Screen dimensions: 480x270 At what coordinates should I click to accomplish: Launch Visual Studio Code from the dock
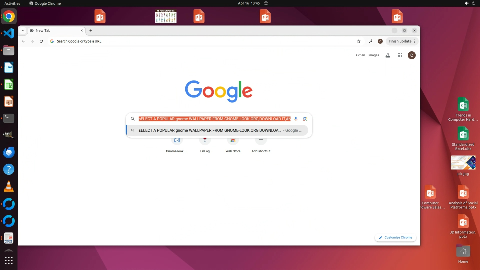(9, 33)
